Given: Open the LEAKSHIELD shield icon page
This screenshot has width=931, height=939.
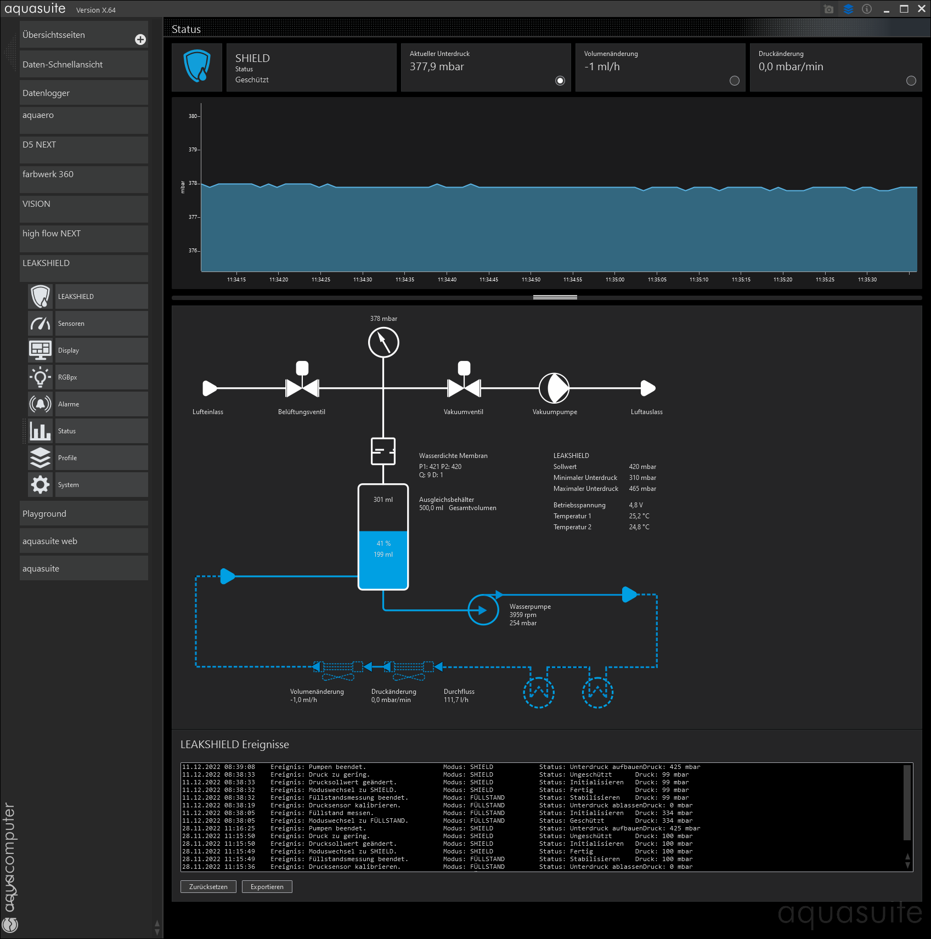Looking at the screenshot, I should (41, 297).
